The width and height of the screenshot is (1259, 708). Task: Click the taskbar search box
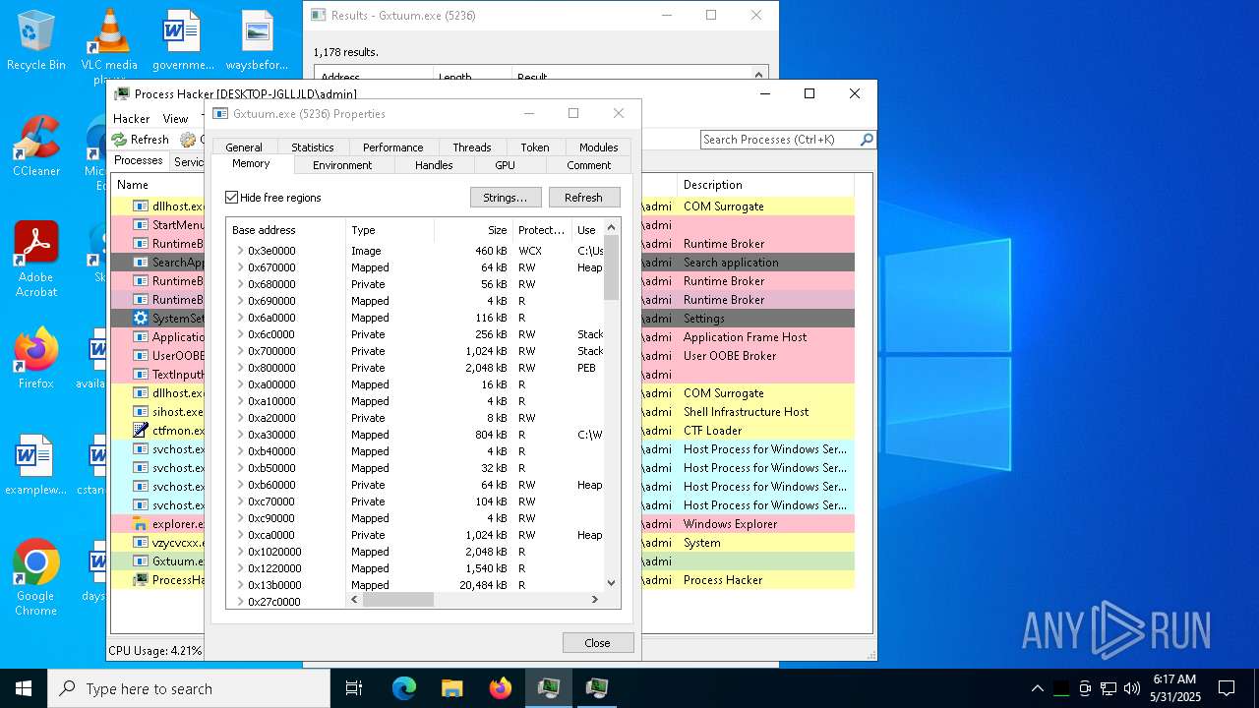tap(189, 688)
